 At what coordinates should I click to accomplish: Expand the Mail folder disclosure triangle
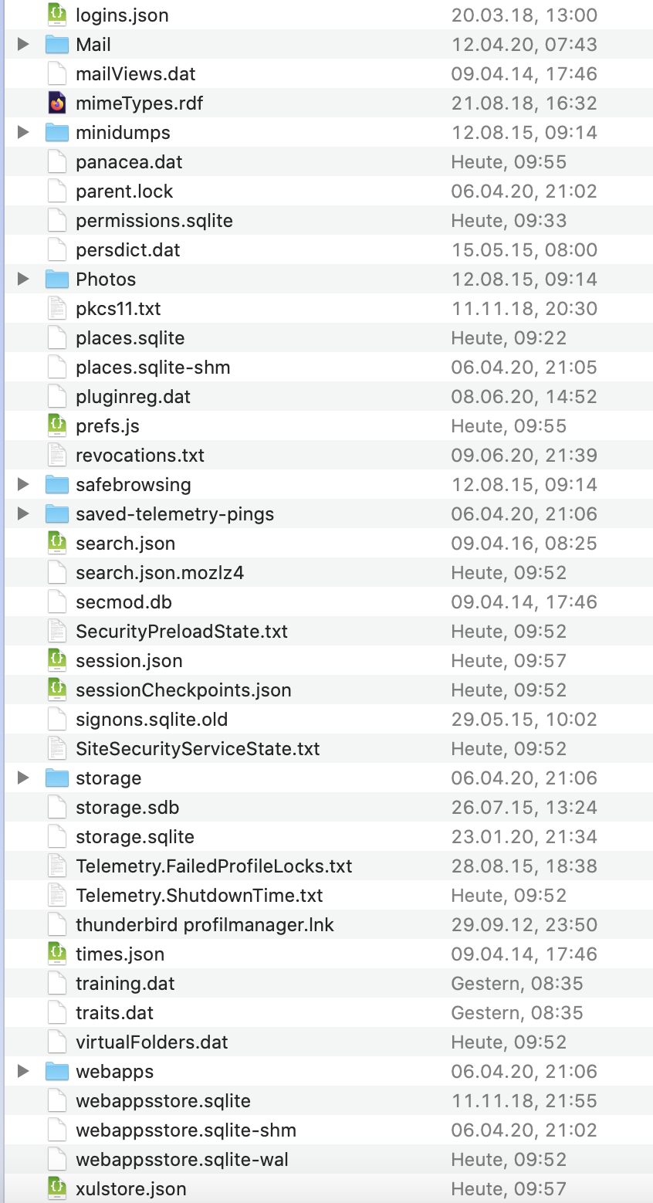23,44
